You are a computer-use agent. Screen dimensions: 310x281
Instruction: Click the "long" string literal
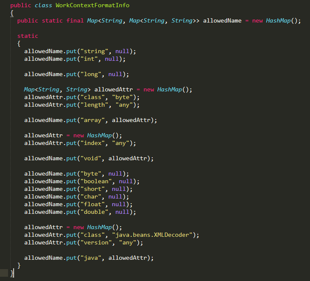[91, 74]
